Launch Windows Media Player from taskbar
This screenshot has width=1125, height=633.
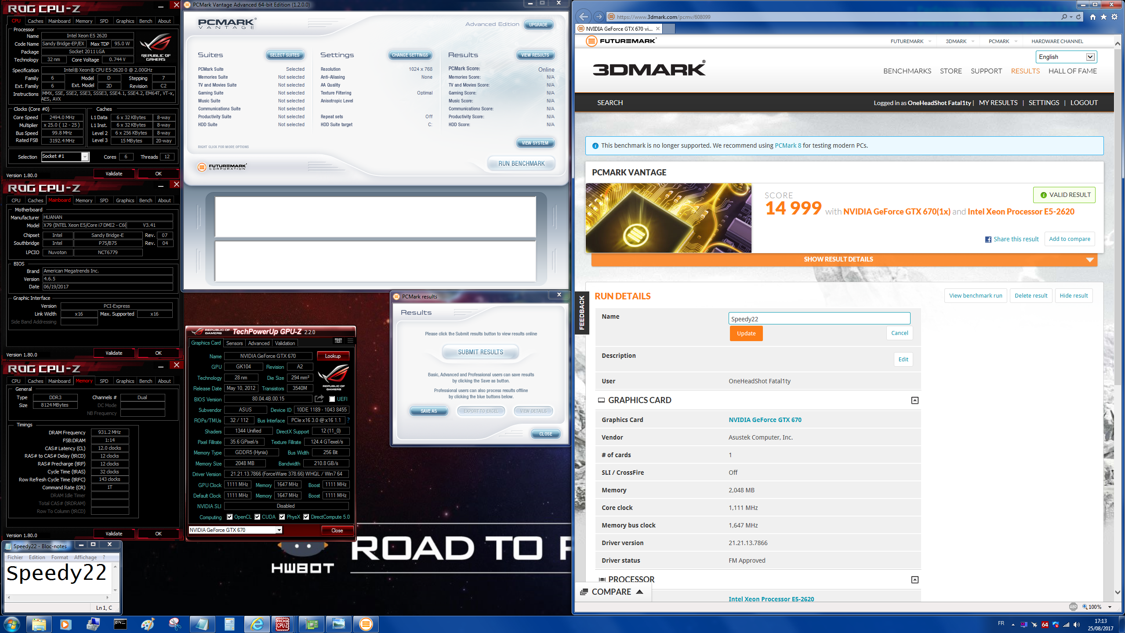65,624
